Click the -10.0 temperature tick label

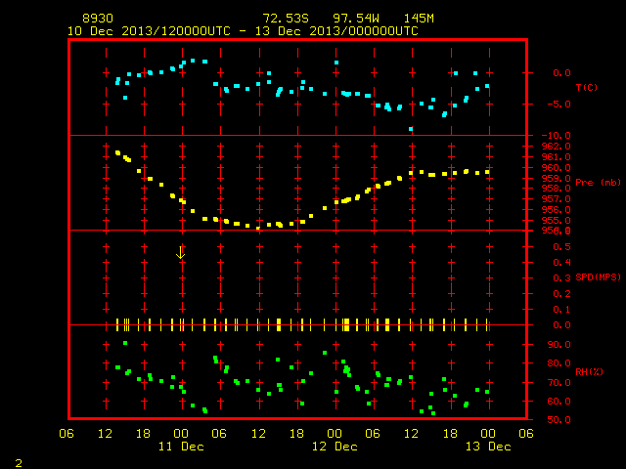(x=557, y=135)
